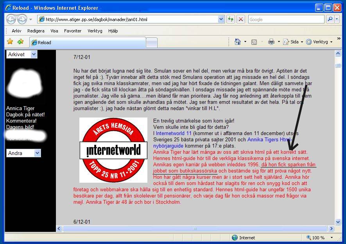Screen dimensions: 346x244
Task: Expand the address bar history dropdown
Action: point(221,20)
